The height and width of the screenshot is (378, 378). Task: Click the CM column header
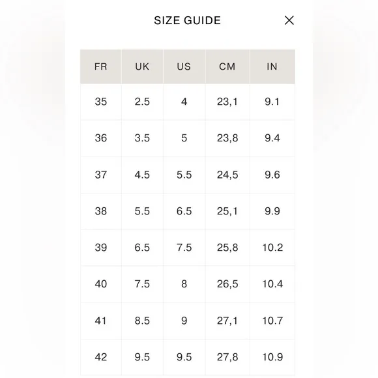[227, 66]
